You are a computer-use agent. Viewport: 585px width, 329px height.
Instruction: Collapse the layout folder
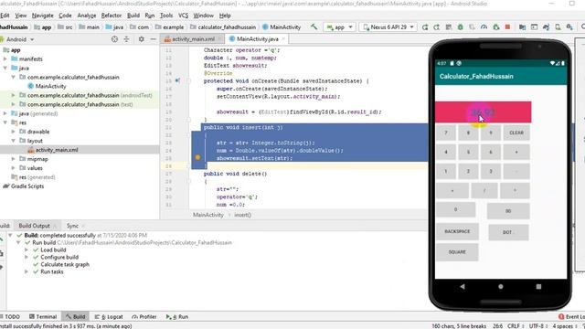pos(13,141)
